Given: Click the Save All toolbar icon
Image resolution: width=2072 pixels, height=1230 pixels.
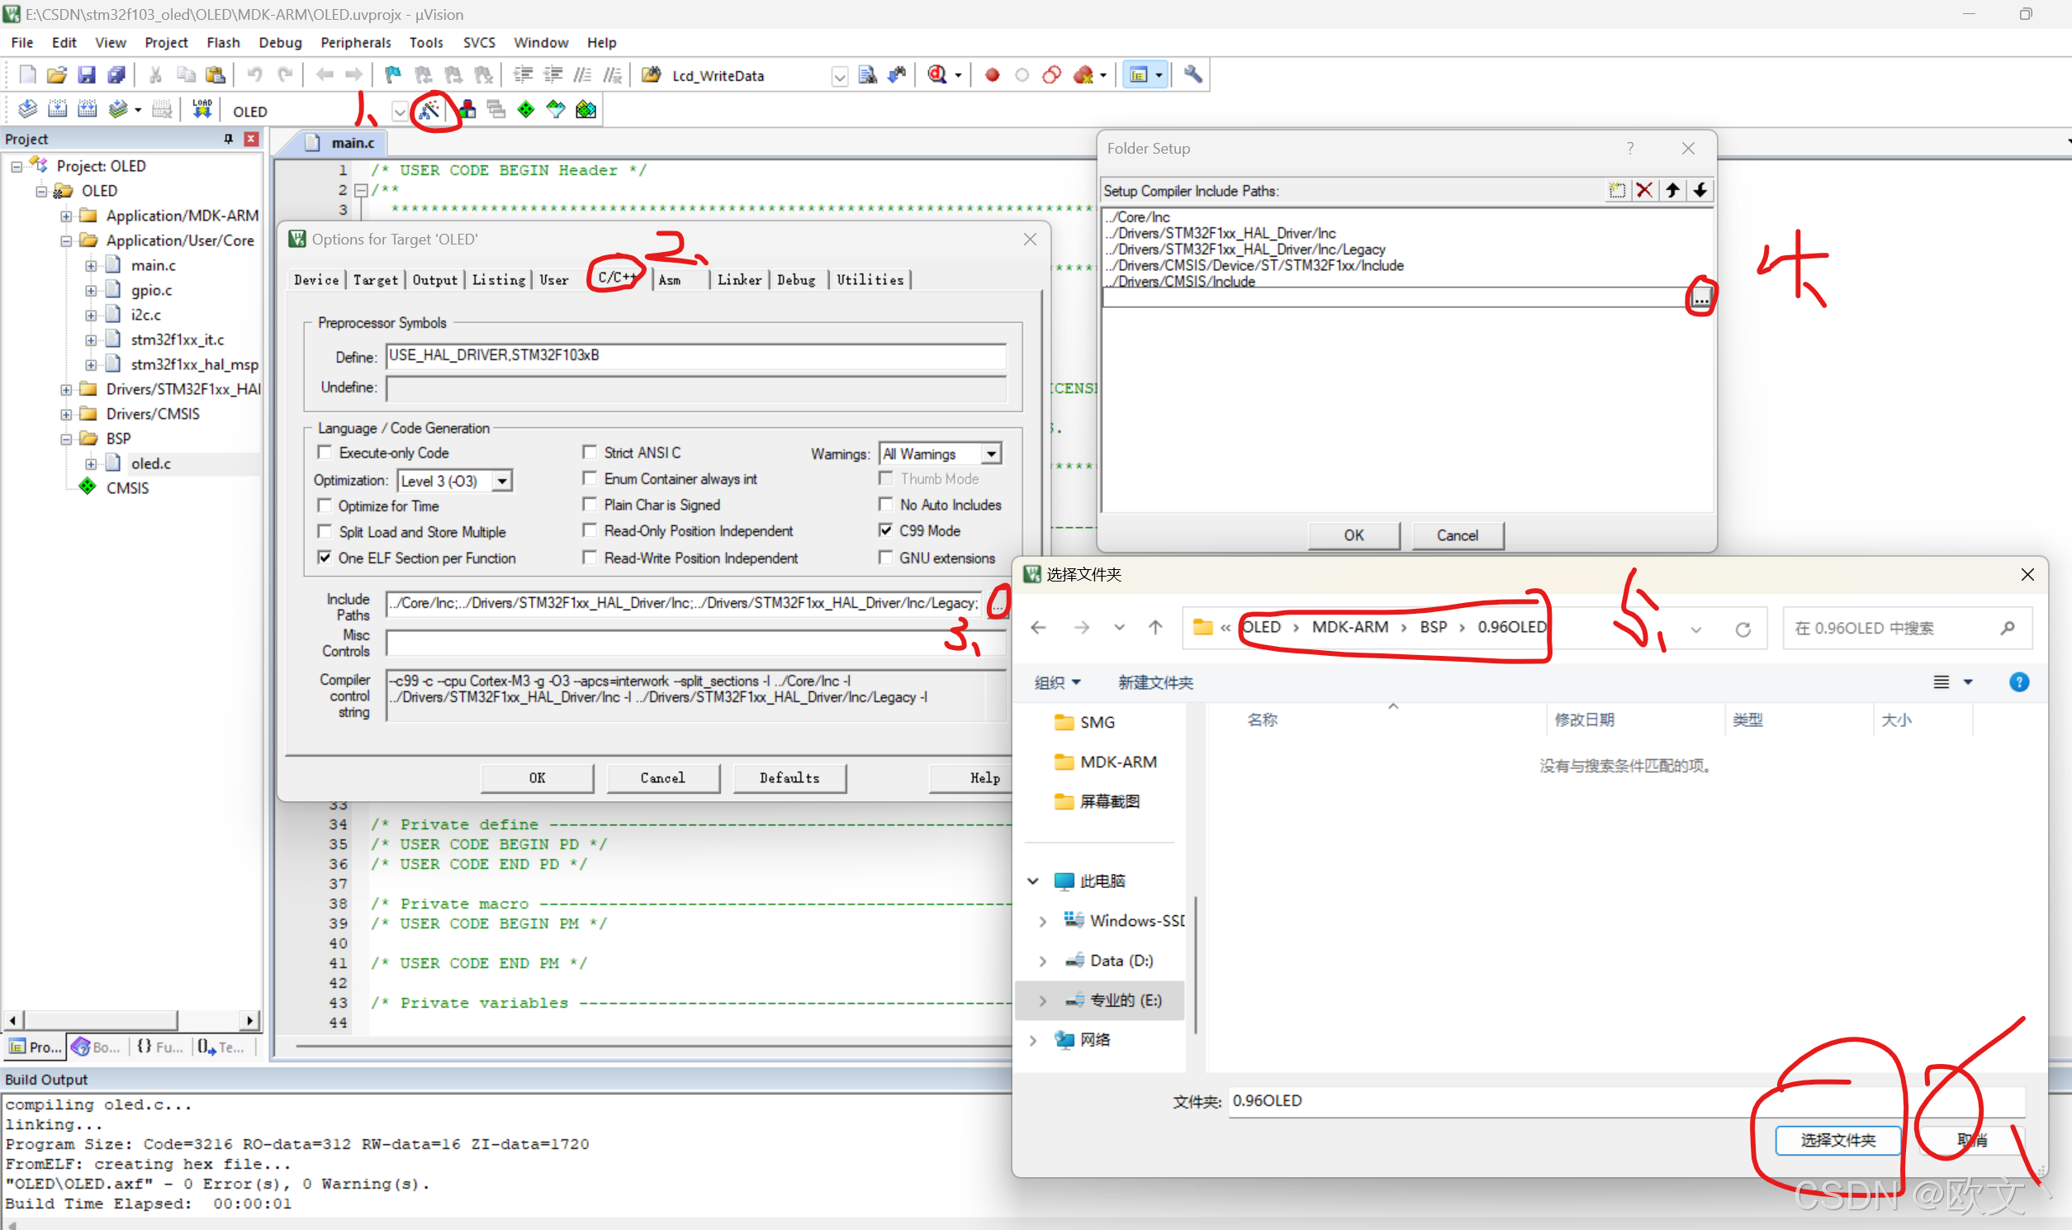Looking at the screenshot, I should tap(116, 75).
